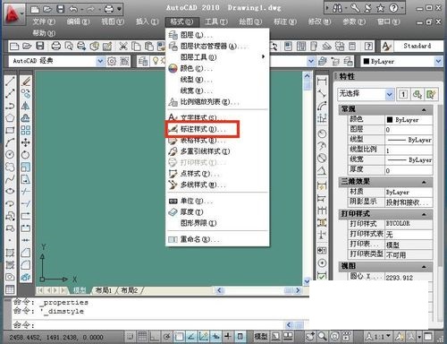Click the status bar zoom magnifier icon
447x344 pixels.
(323, 337)
